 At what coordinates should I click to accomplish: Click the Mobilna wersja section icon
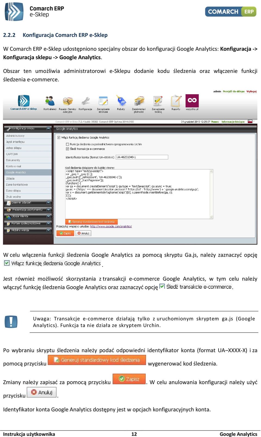point(8,230)
